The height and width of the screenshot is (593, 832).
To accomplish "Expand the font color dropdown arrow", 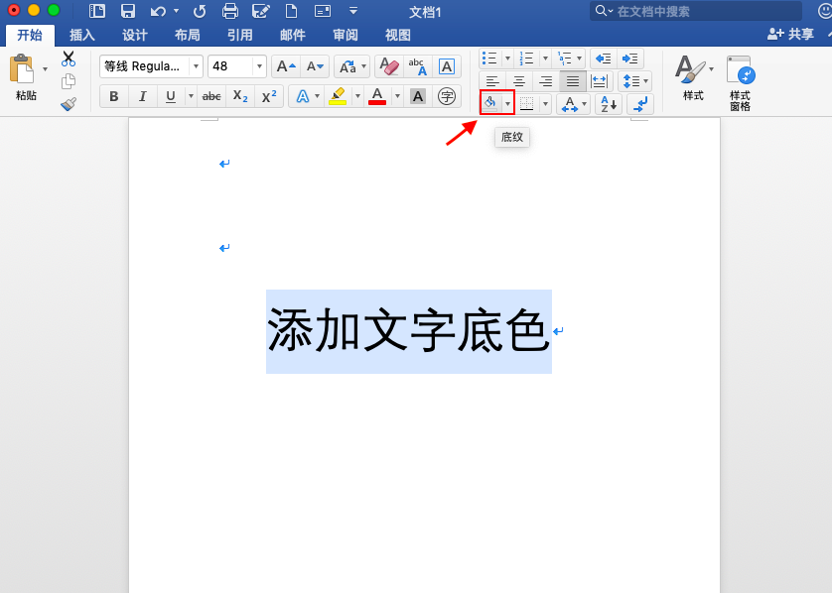I will click(x=397, y=96).
